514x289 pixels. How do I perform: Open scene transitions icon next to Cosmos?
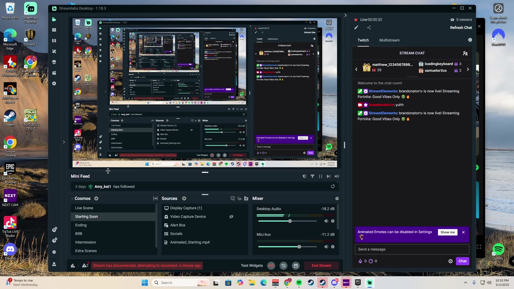[x=155, y=198]
